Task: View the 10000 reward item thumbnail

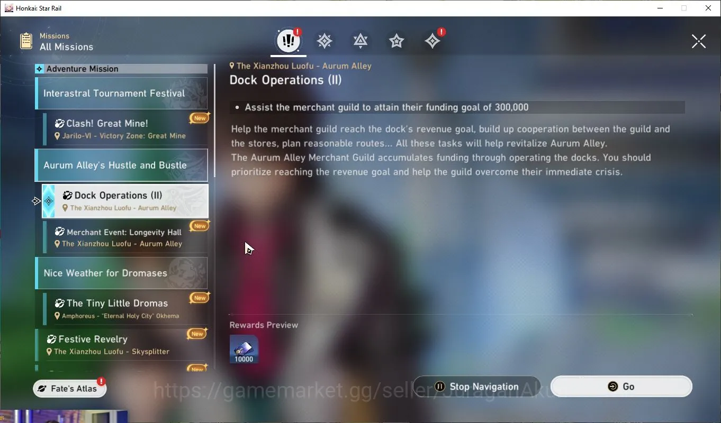Action: [x=244, y=349]
